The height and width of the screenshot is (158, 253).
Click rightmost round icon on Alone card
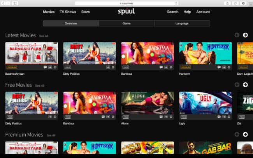coord(171,117)
